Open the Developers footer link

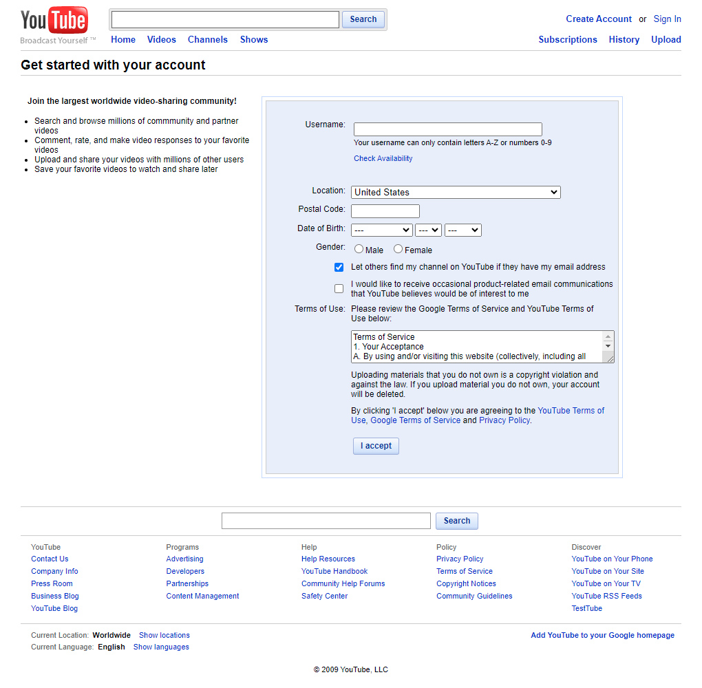click(x=185, y=572)
